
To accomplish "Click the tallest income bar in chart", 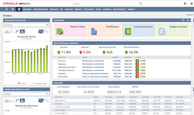I will [47, 59].
